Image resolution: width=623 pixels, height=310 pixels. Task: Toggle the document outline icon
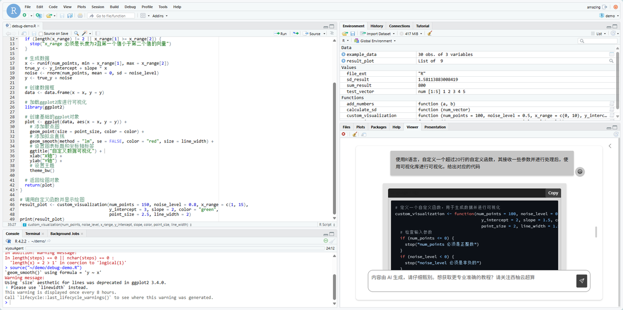(x=332, y=33)
